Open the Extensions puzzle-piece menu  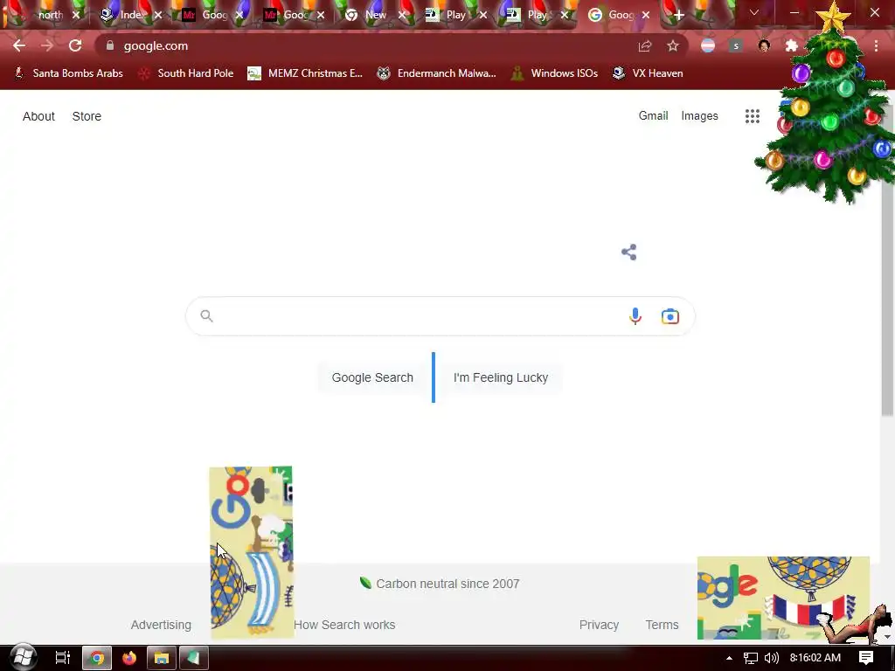pos(792,45)
